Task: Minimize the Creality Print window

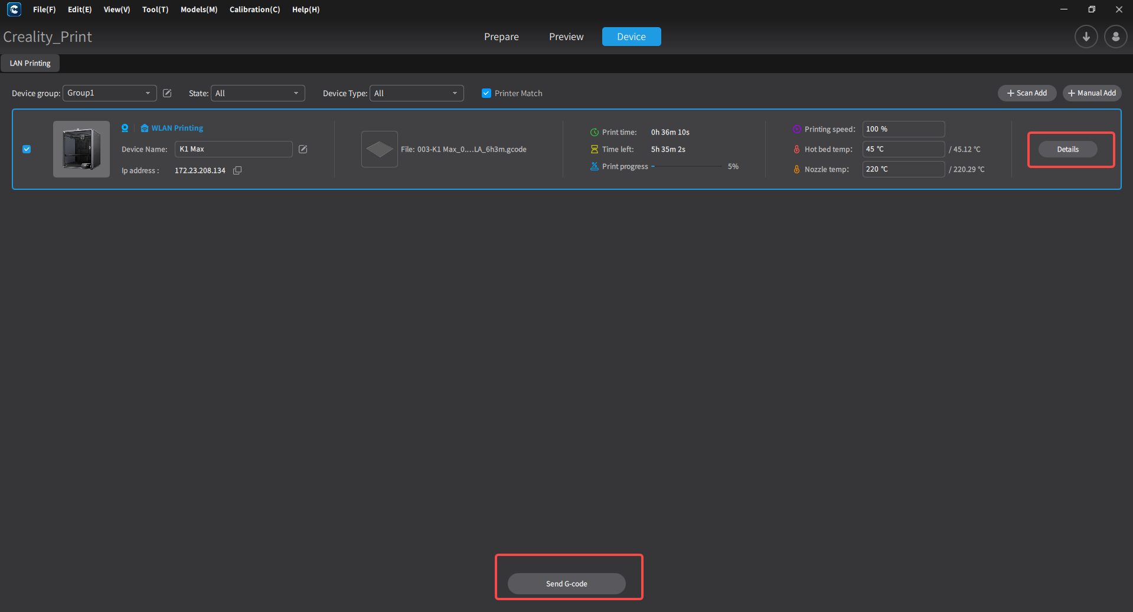Action: [1064, 9]
